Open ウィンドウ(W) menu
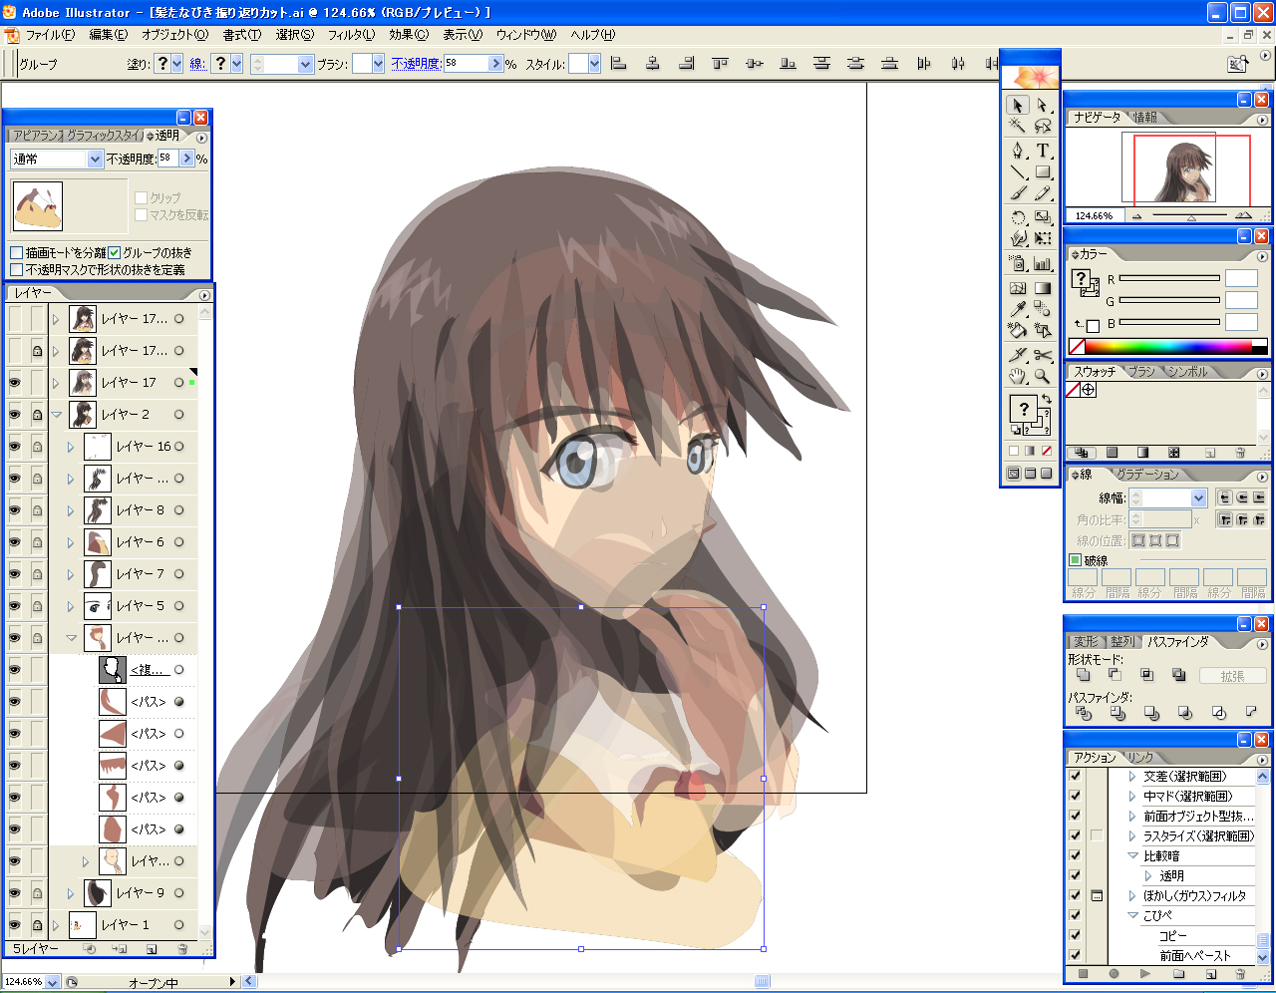 tap(525, 35)
